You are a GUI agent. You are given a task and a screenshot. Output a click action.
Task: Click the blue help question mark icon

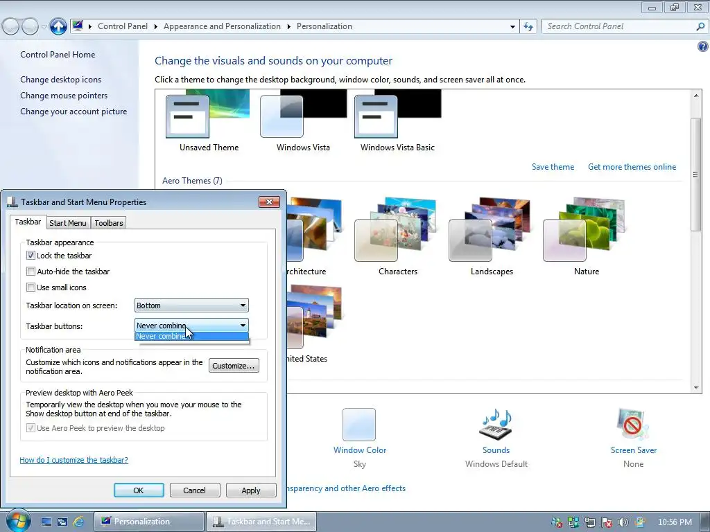(703, 46)
